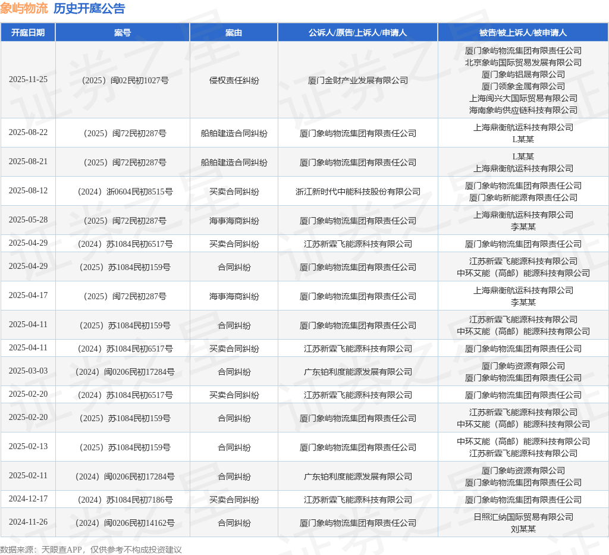This screenshot has height=555, width=609.
Task: Click defendant 厦门领象金属有限公司
Action: pyautogui.click(x=523, y=86)
